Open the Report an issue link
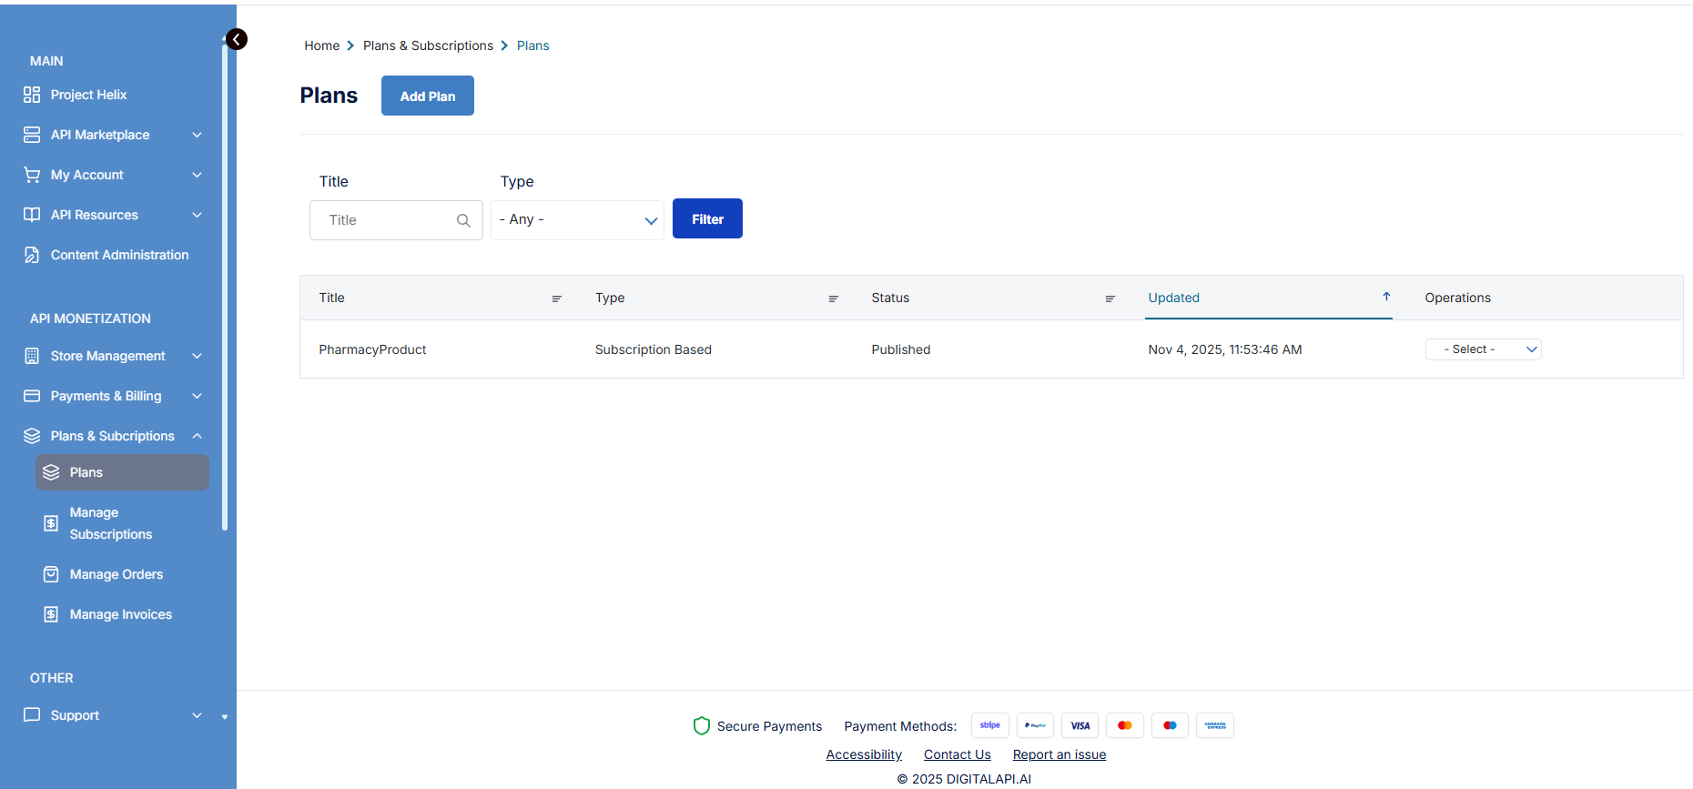The height and width of the screenshot is (789, 1693). click(x=1059, y=754)
